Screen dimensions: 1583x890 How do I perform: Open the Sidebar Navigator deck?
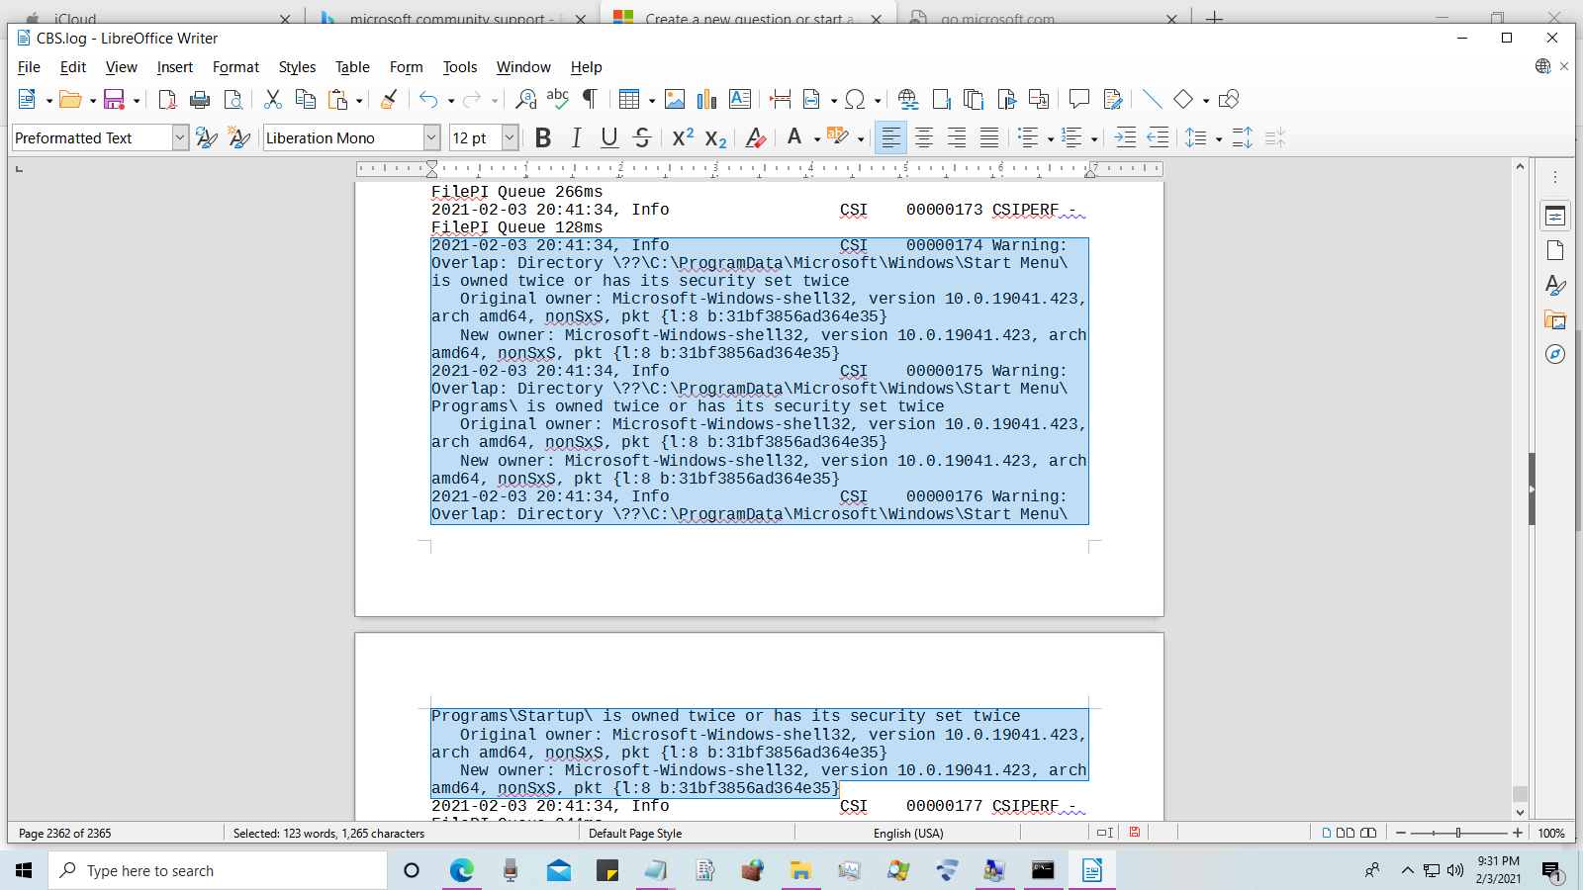click(1555, 354)
